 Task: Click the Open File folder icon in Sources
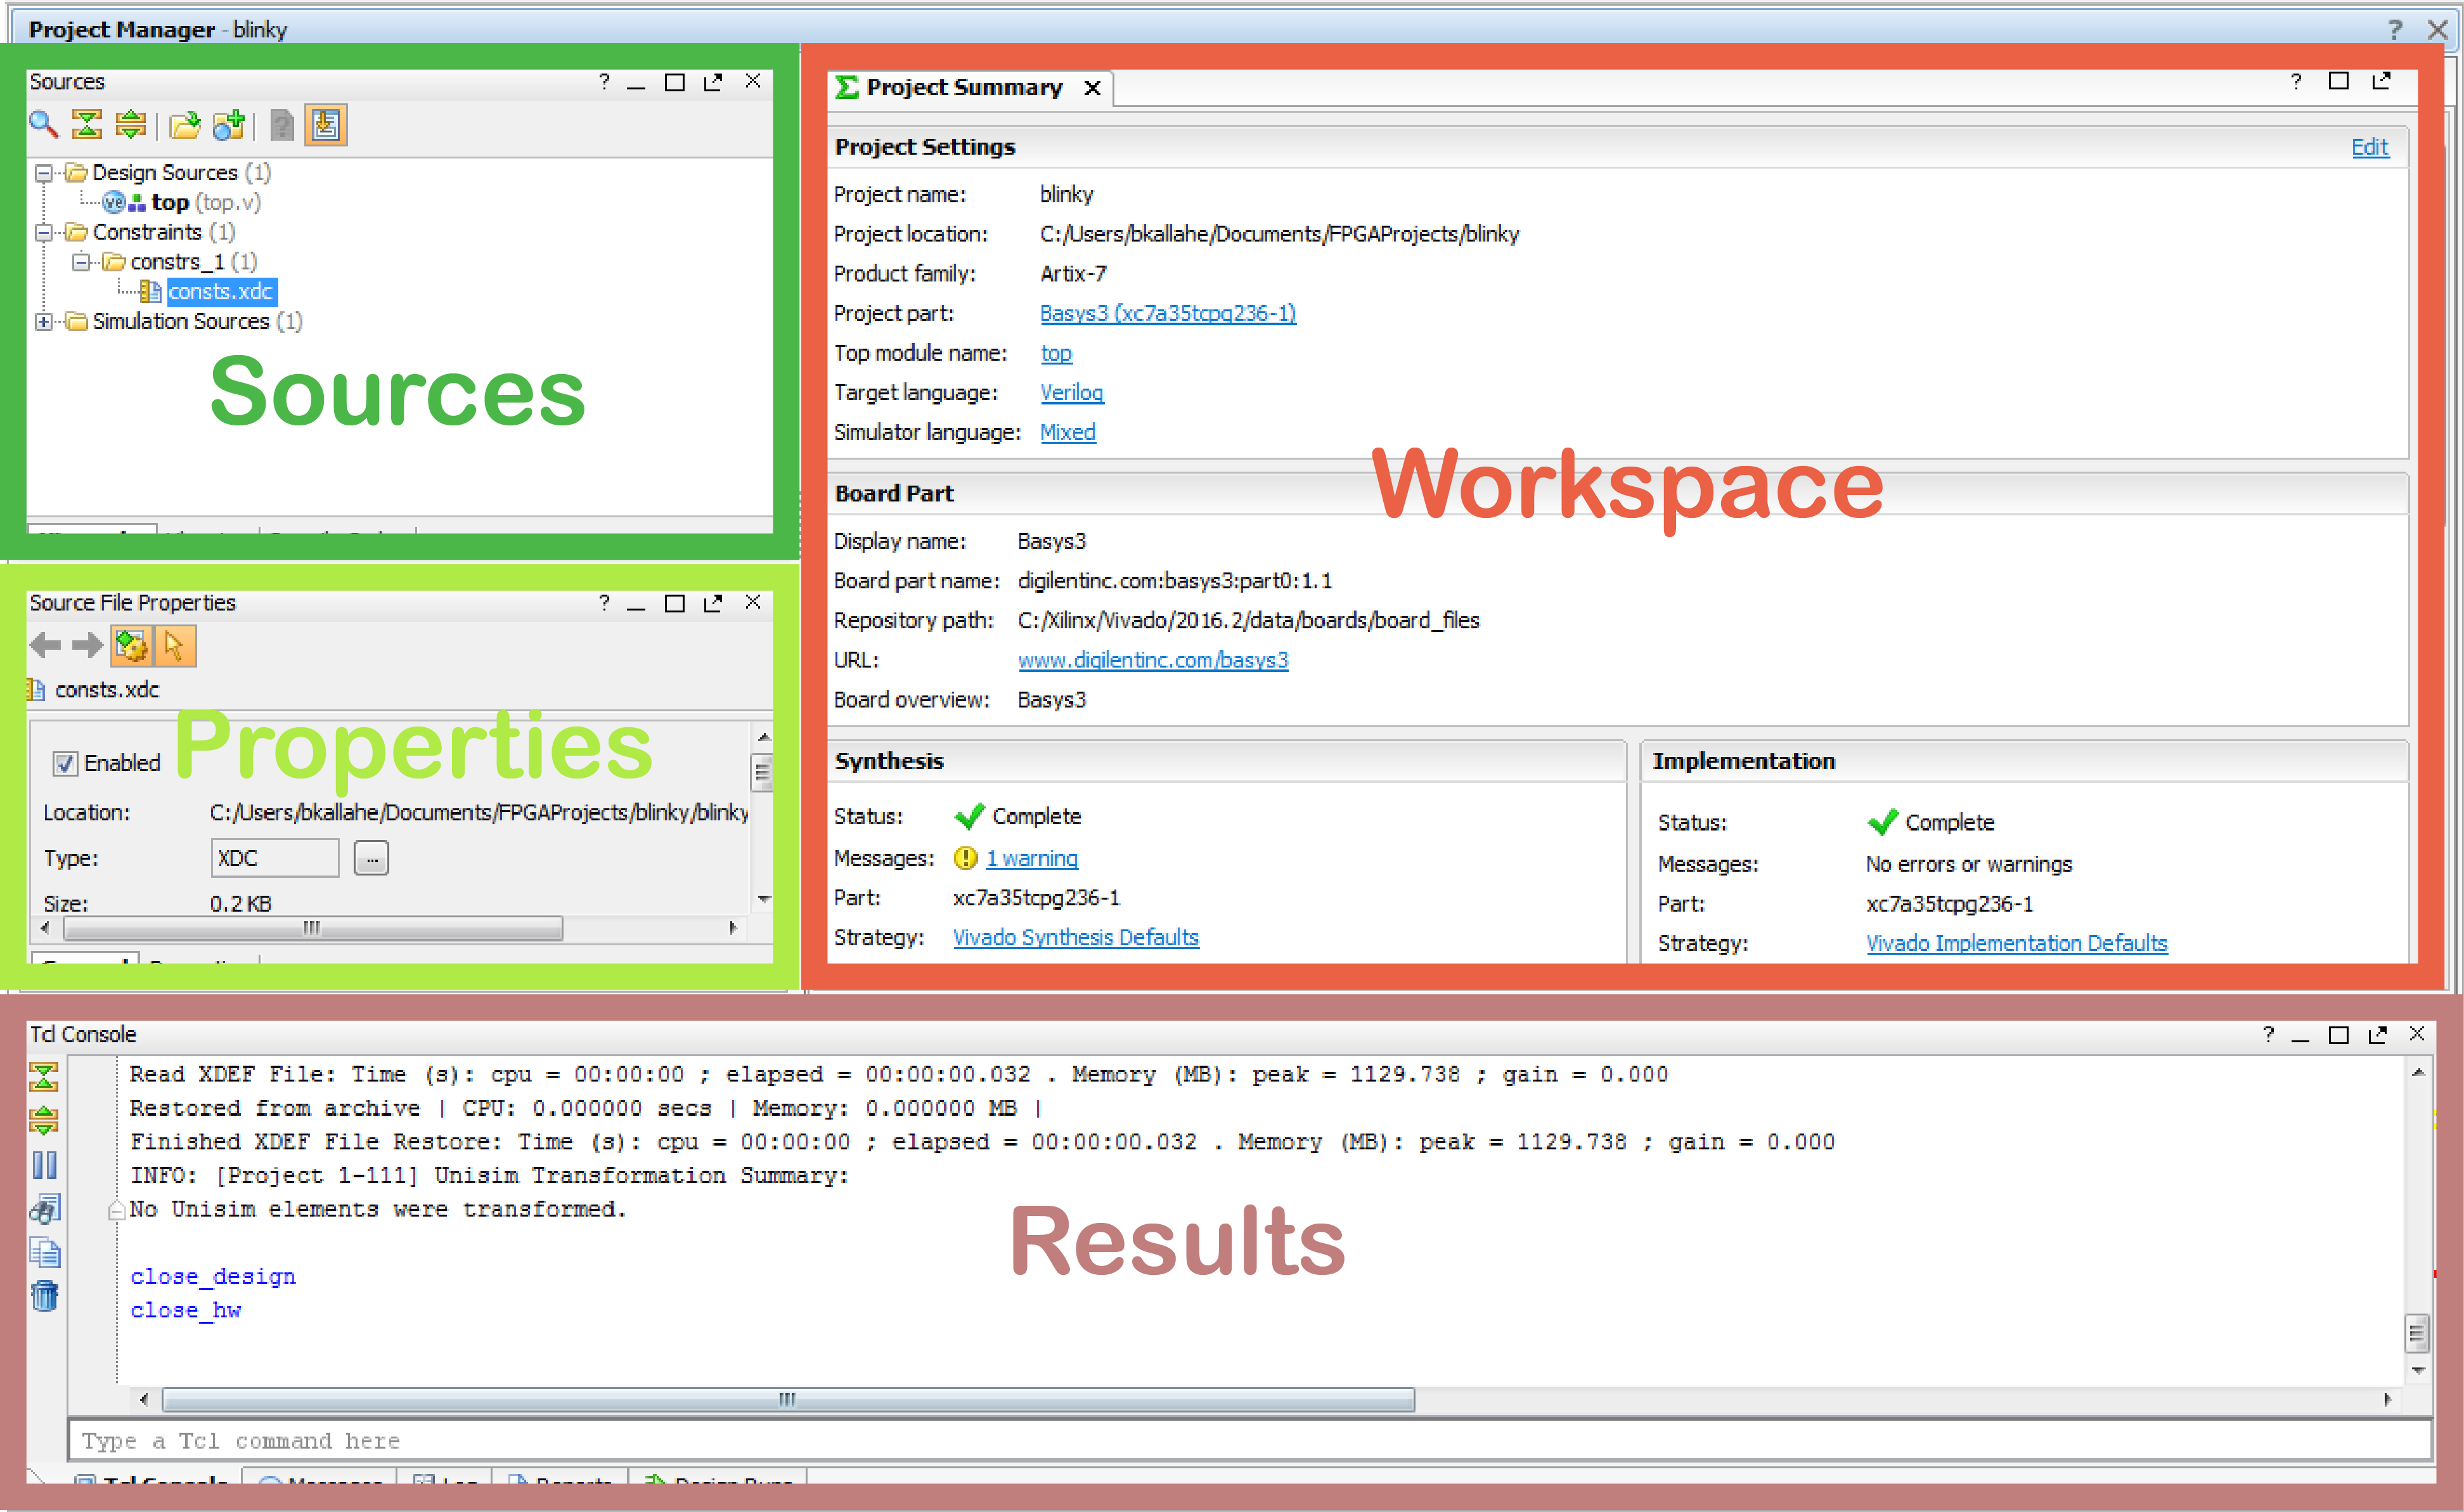point(184,125)
